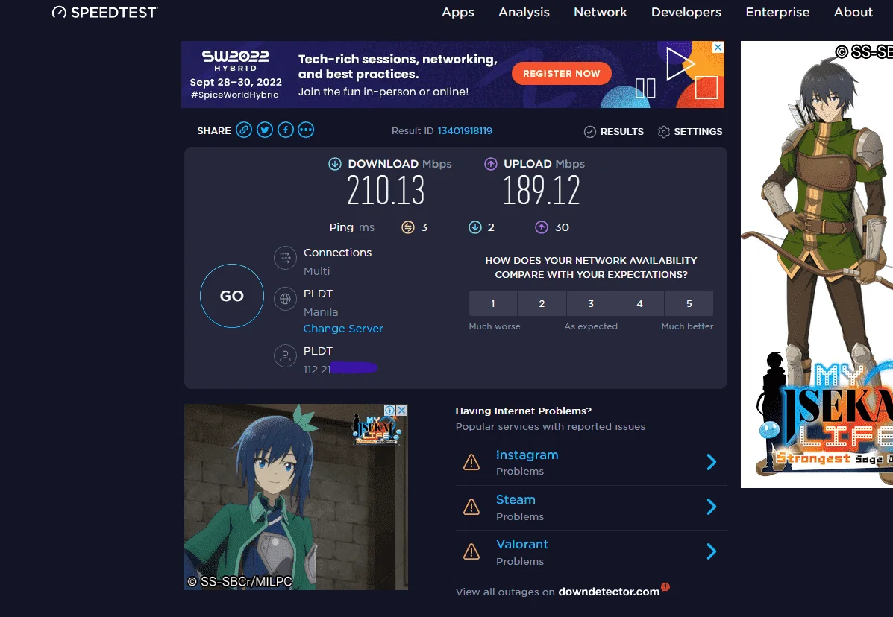Rate network availability as 2
The image size is (893, 617).
click(x=542, y=304)
